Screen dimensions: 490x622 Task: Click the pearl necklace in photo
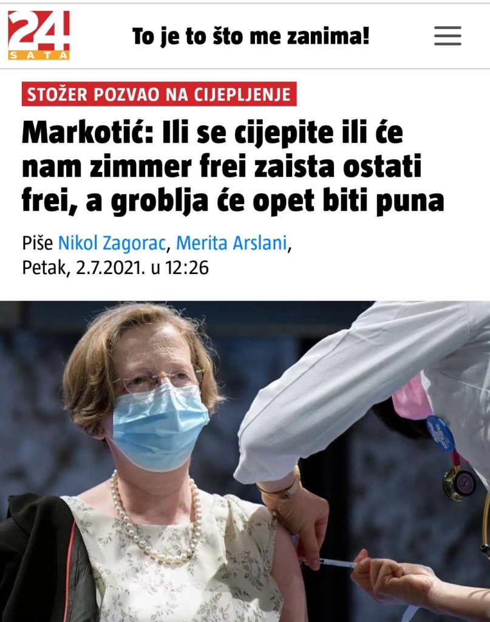point(155,520)
